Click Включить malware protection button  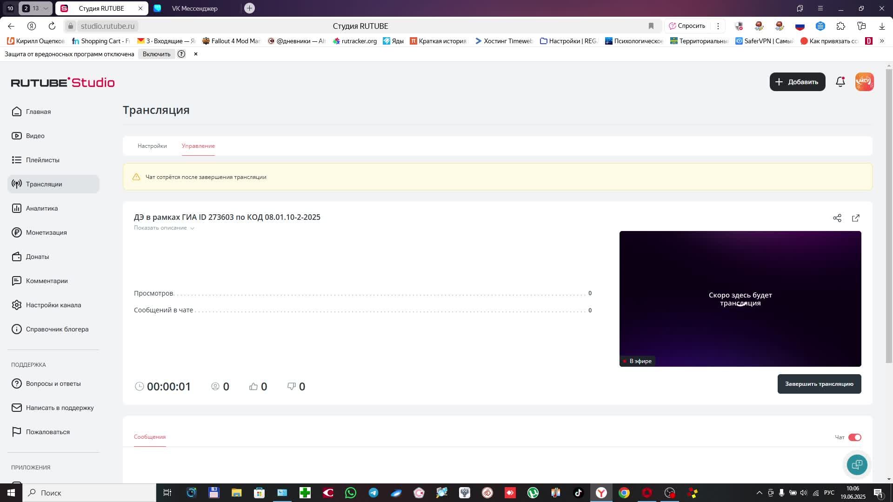pos(156,54)
